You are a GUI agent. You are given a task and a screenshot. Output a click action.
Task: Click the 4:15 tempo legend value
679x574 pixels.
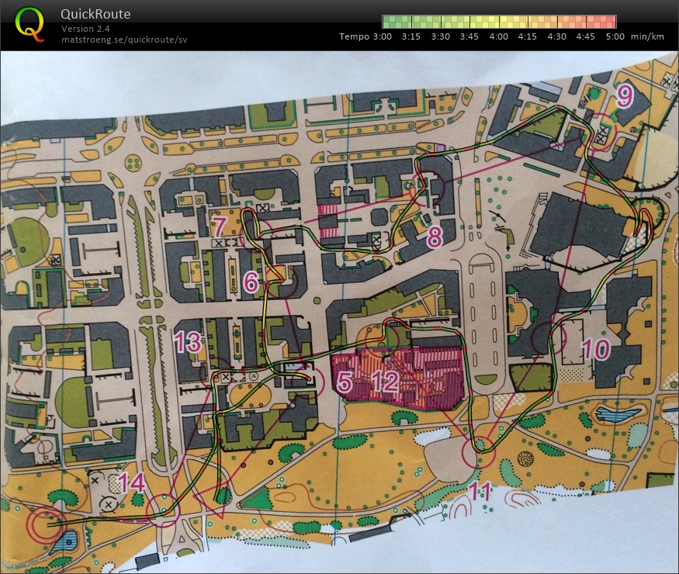[x=527, y=36]
